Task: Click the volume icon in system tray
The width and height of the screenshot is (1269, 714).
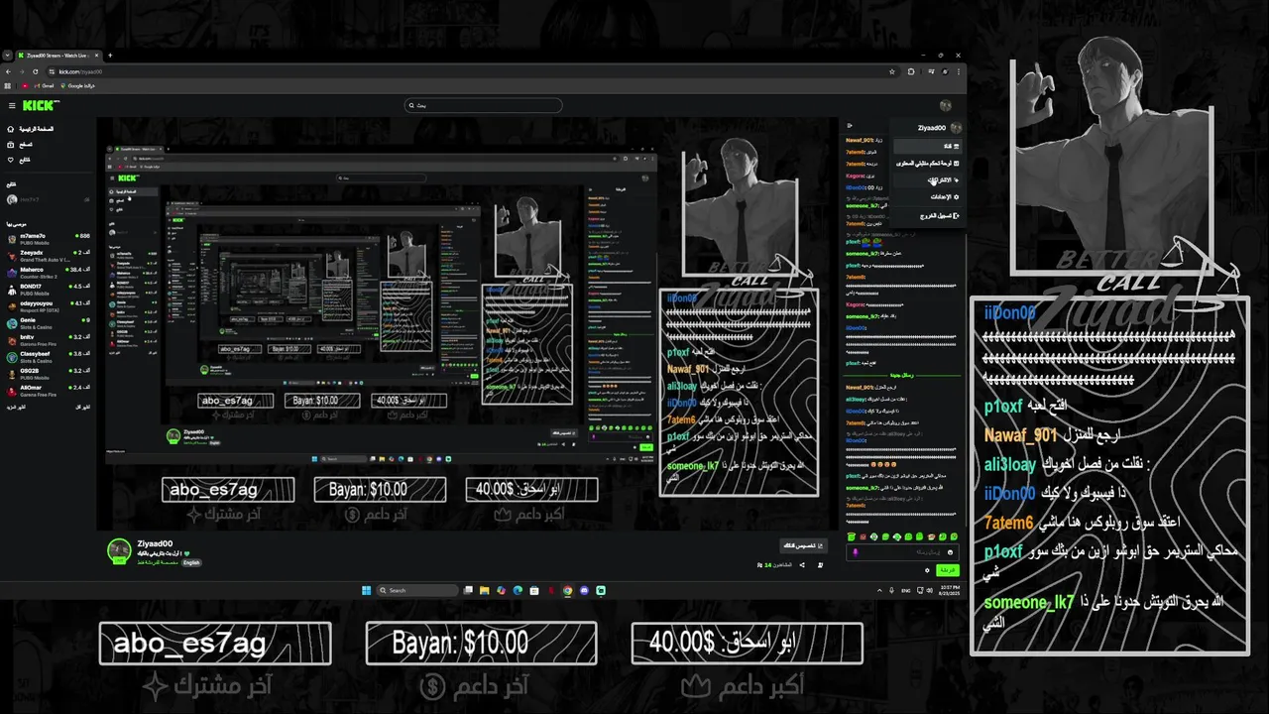Action: point(929,590)
